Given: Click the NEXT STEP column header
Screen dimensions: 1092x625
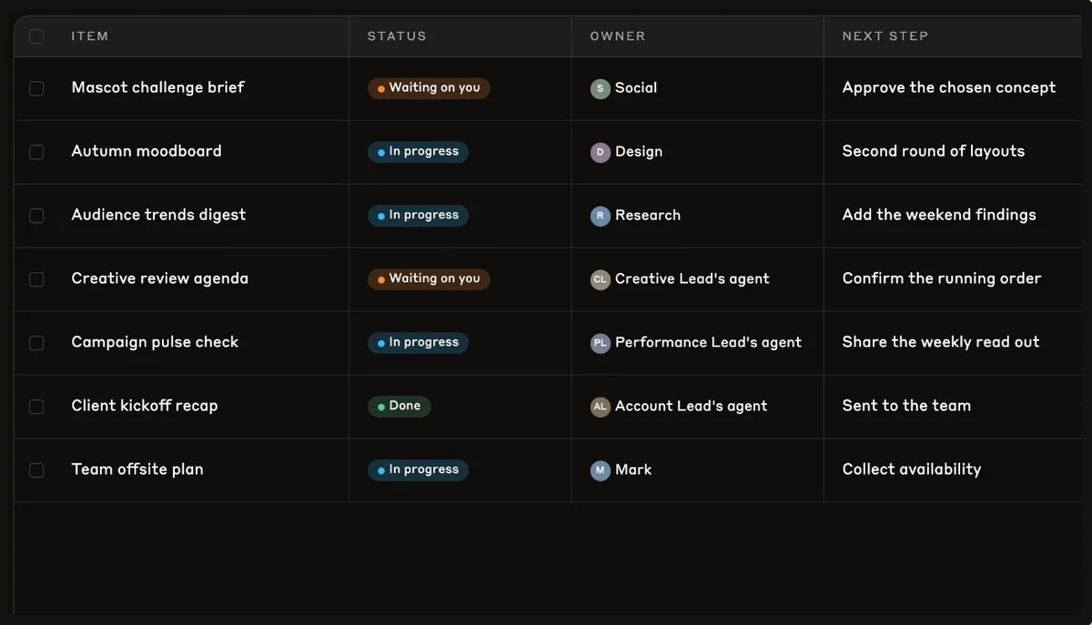Looking at the screenshot, I should click(x=885, y=36).
